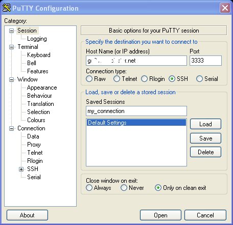Collapse the Terminal tree node

11,47
